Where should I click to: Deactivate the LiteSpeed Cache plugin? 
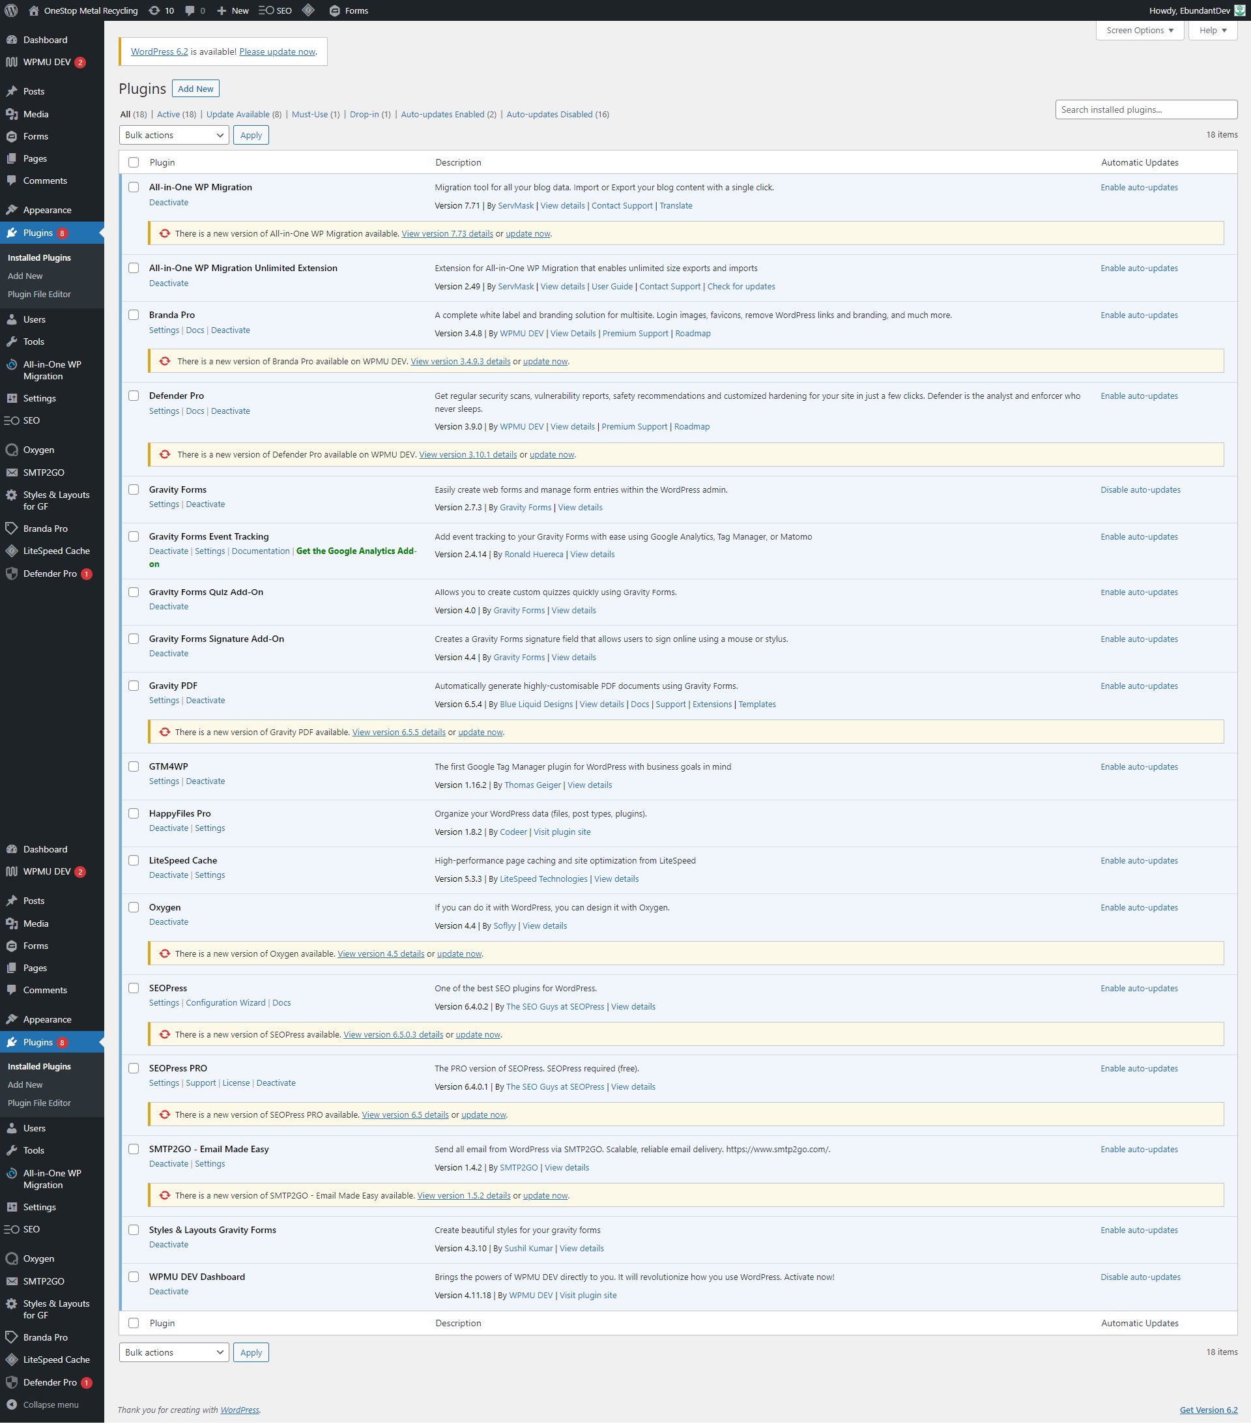(x=169, y=875)
